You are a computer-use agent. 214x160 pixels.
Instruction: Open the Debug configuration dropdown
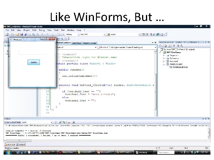pyautogui.click(x=72, y=35)
